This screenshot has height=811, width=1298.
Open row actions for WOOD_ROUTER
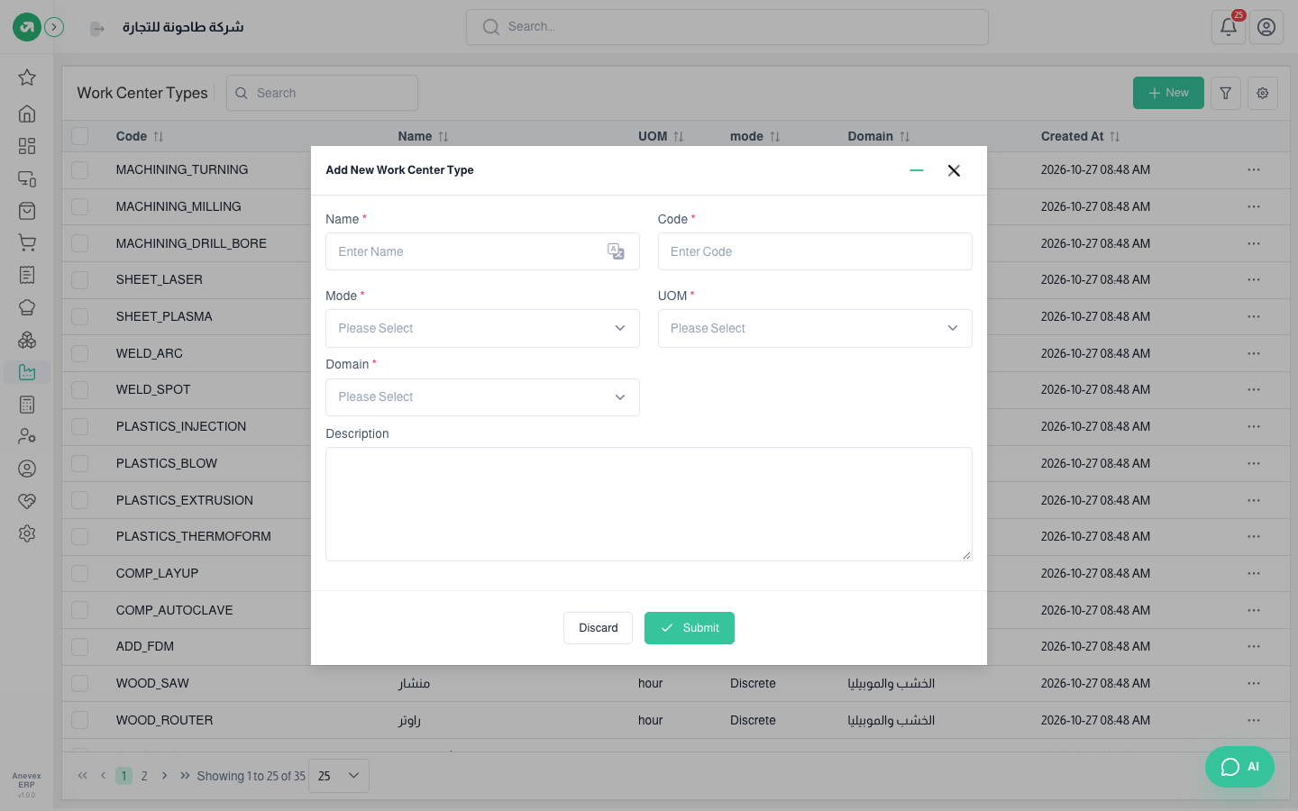[x=1254, y=720]
